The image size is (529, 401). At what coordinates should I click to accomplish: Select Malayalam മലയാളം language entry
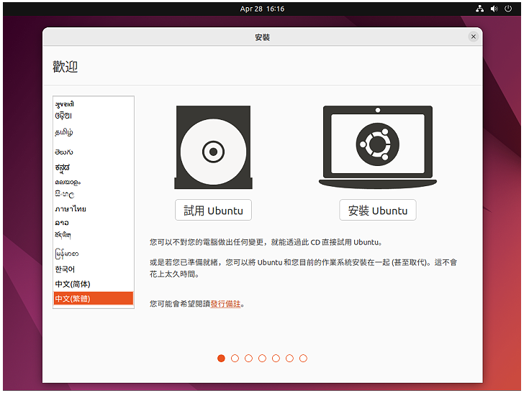[x=94, y=182]
